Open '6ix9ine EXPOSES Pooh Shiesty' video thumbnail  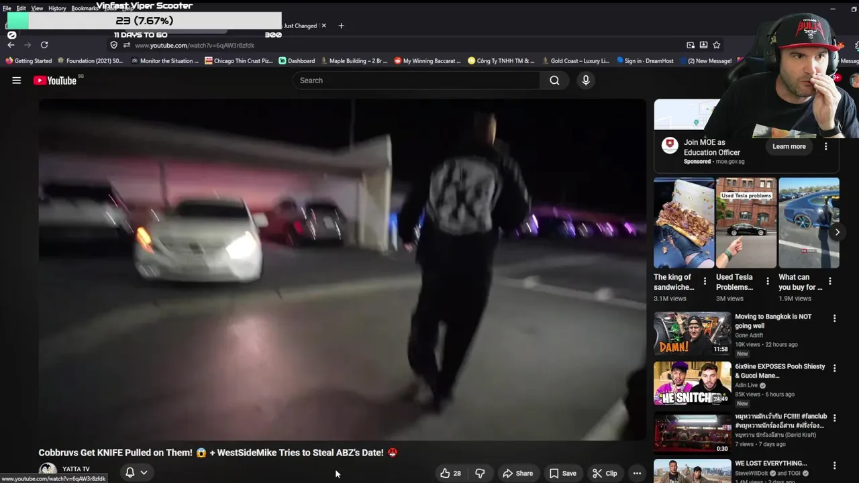[693, 383]
